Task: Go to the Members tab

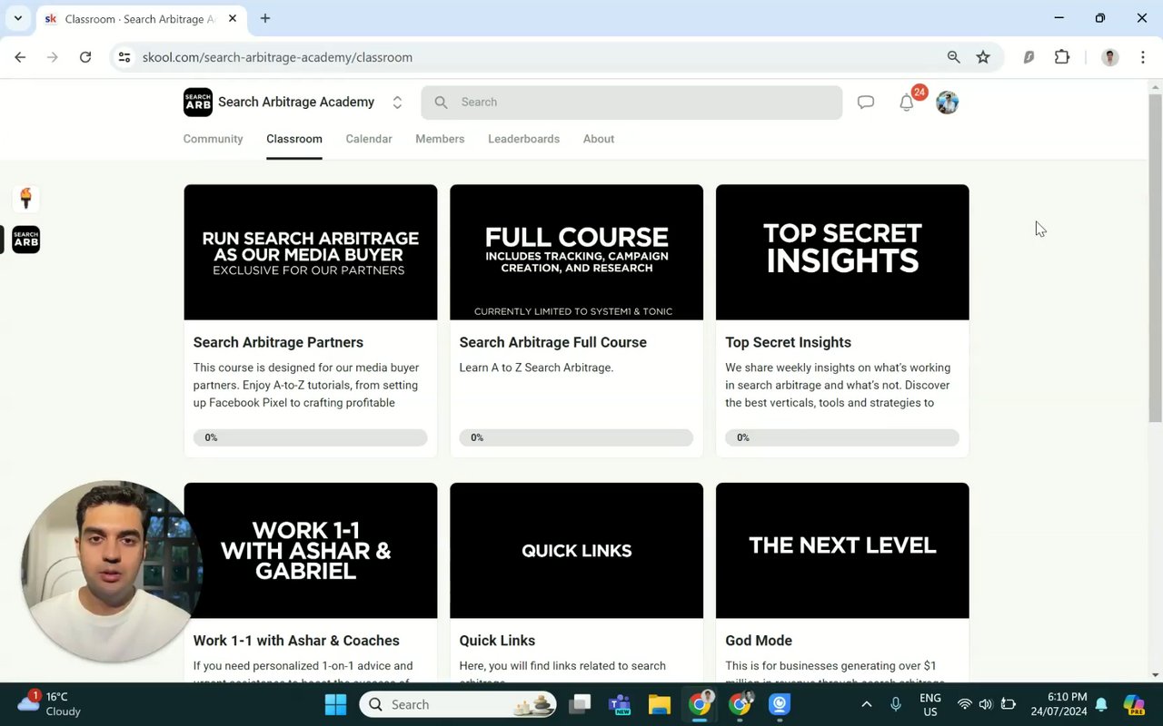Action: click(440, 139)
